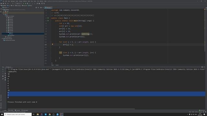
Task: Hide the Project panel with minus icon
Action: 43,8
